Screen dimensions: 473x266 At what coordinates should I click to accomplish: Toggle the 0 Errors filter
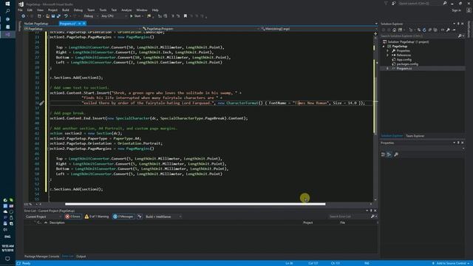click(72, 216)
